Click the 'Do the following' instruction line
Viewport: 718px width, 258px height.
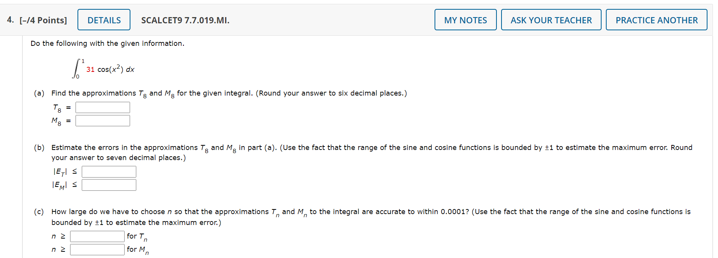pyautogui.click(x=108, y=43)
